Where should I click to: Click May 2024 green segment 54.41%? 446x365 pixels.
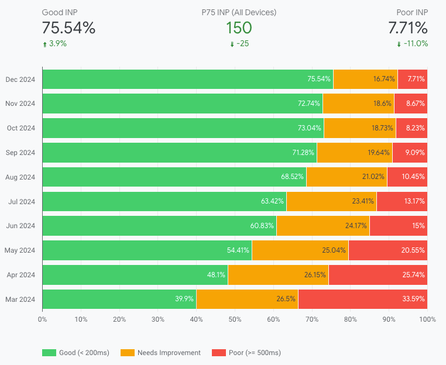[x=146, y=250]
